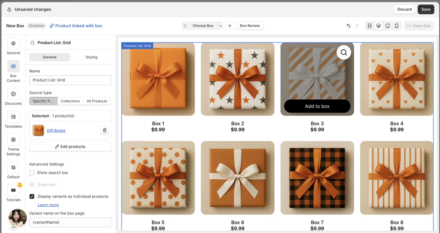Select Collections source type
The image size is (440, 233).
click(x=70, y=101)
